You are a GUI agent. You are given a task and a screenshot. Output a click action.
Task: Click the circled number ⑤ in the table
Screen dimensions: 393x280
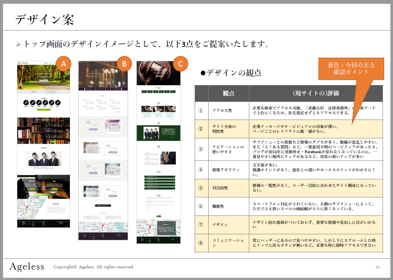(x=201, y=188)
